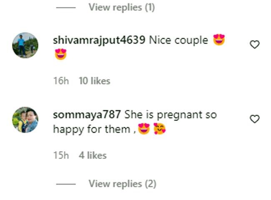Visit the shivamrajput4639 username link
Viewport: 271px width, 200px height.
coord(99,41)
